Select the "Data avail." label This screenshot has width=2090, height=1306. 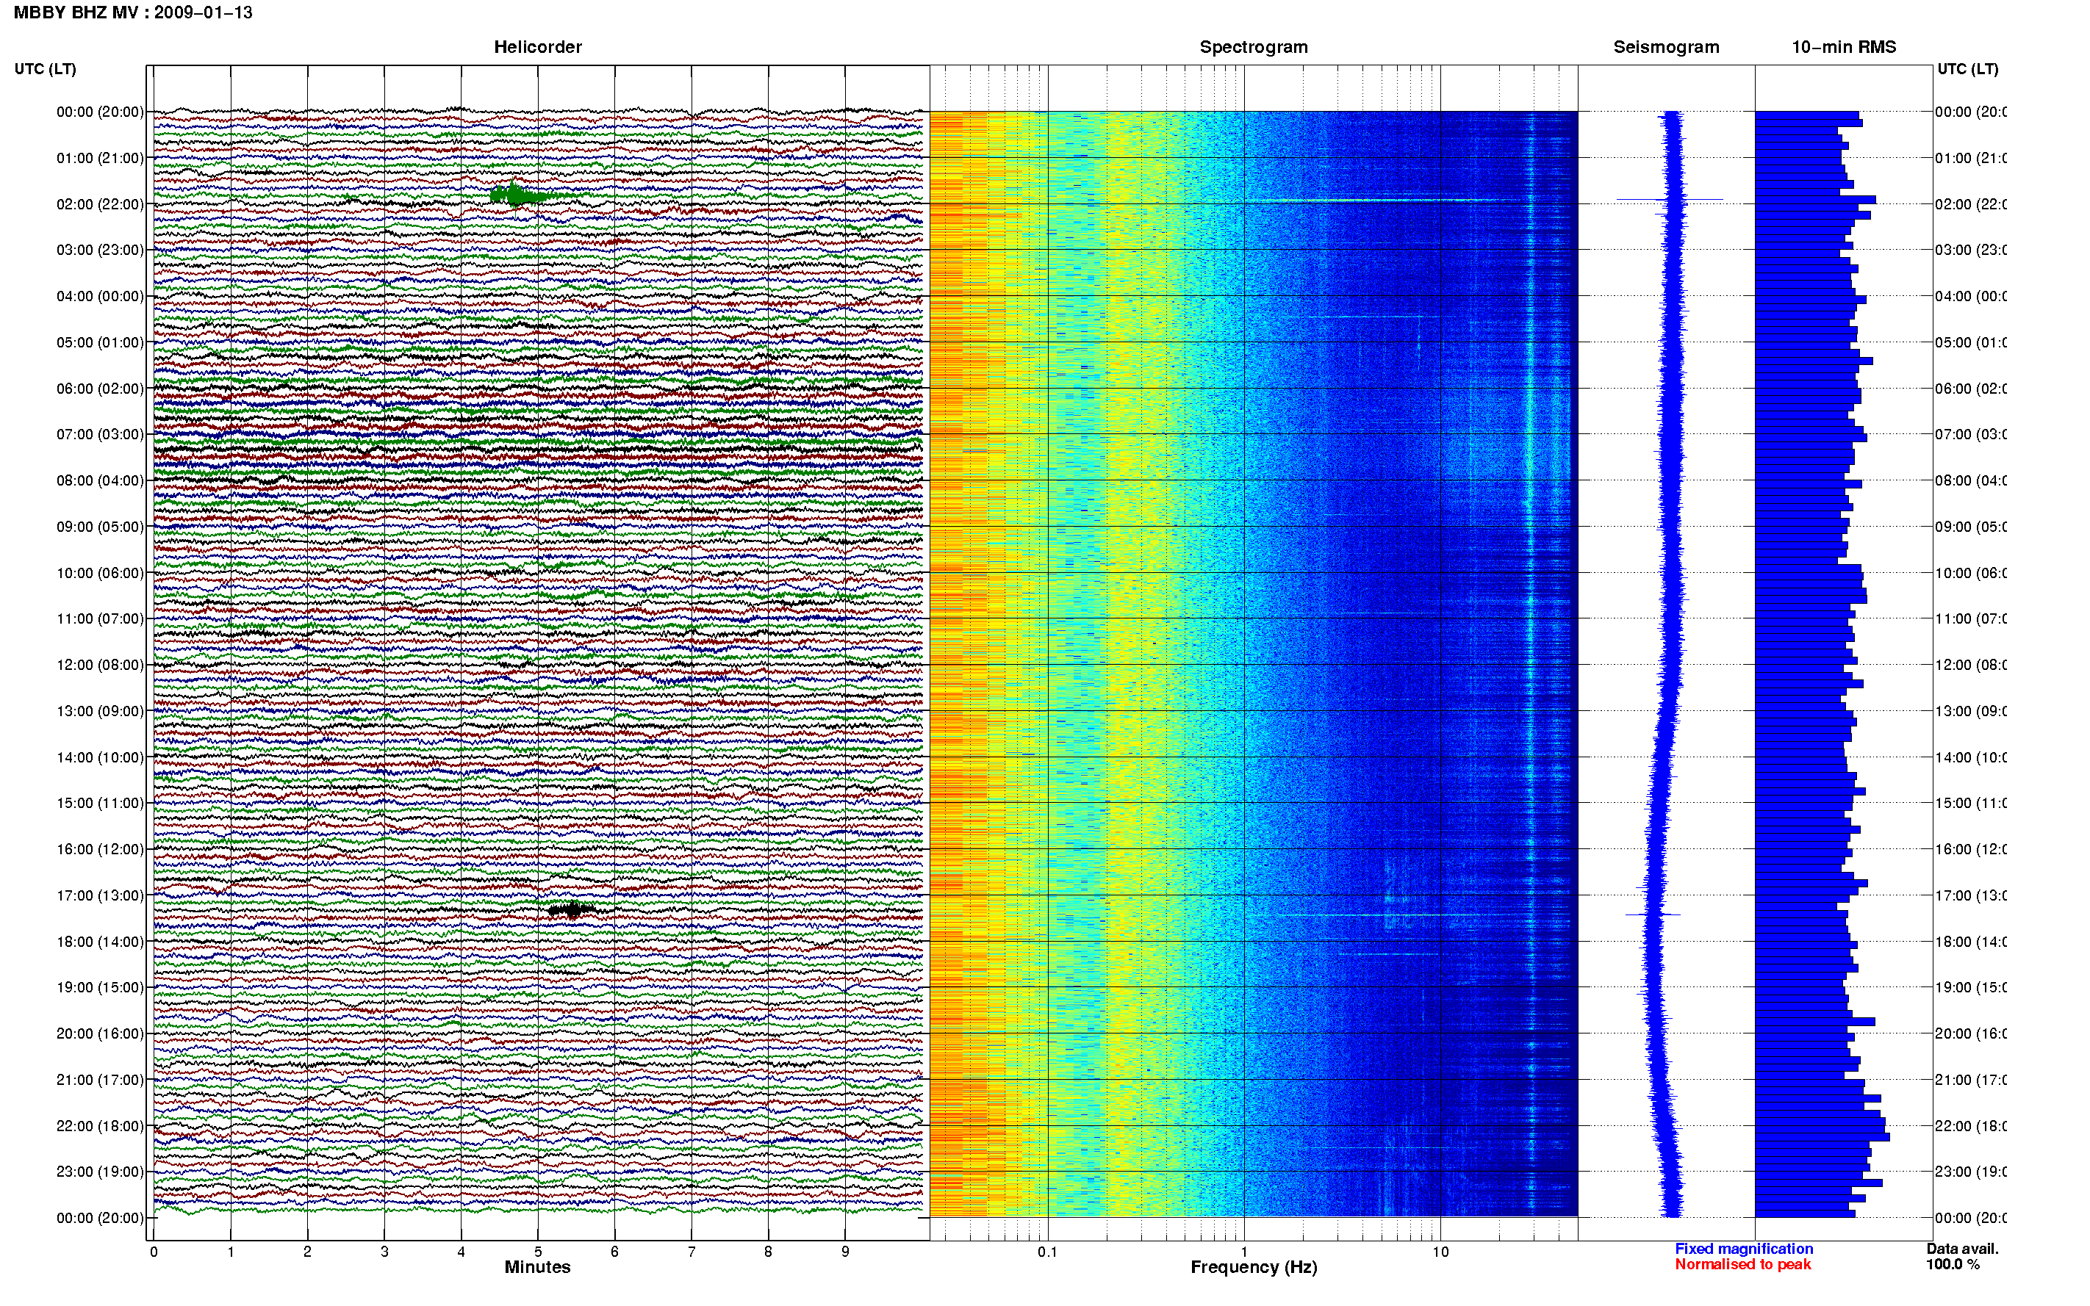point(1962,1249)
